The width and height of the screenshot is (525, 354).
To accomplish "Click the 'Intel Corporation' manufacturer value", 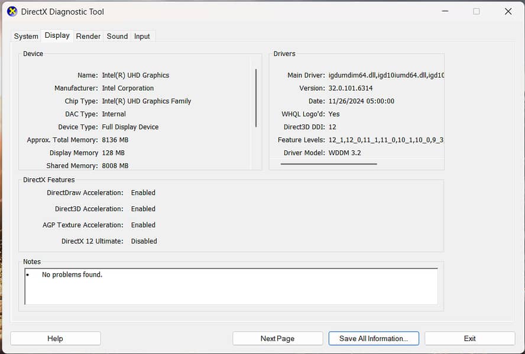I will click(x=128, y=88).
